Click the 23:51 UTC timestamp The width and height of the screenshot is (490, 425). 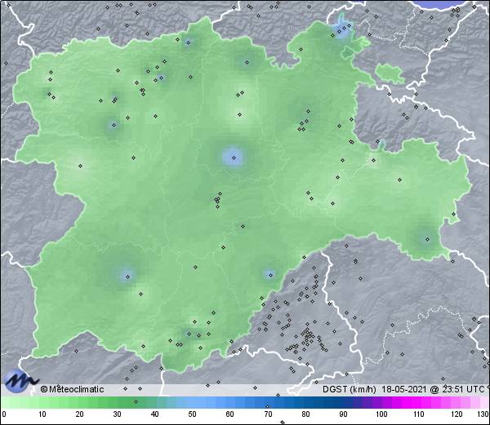click(462, 389)
